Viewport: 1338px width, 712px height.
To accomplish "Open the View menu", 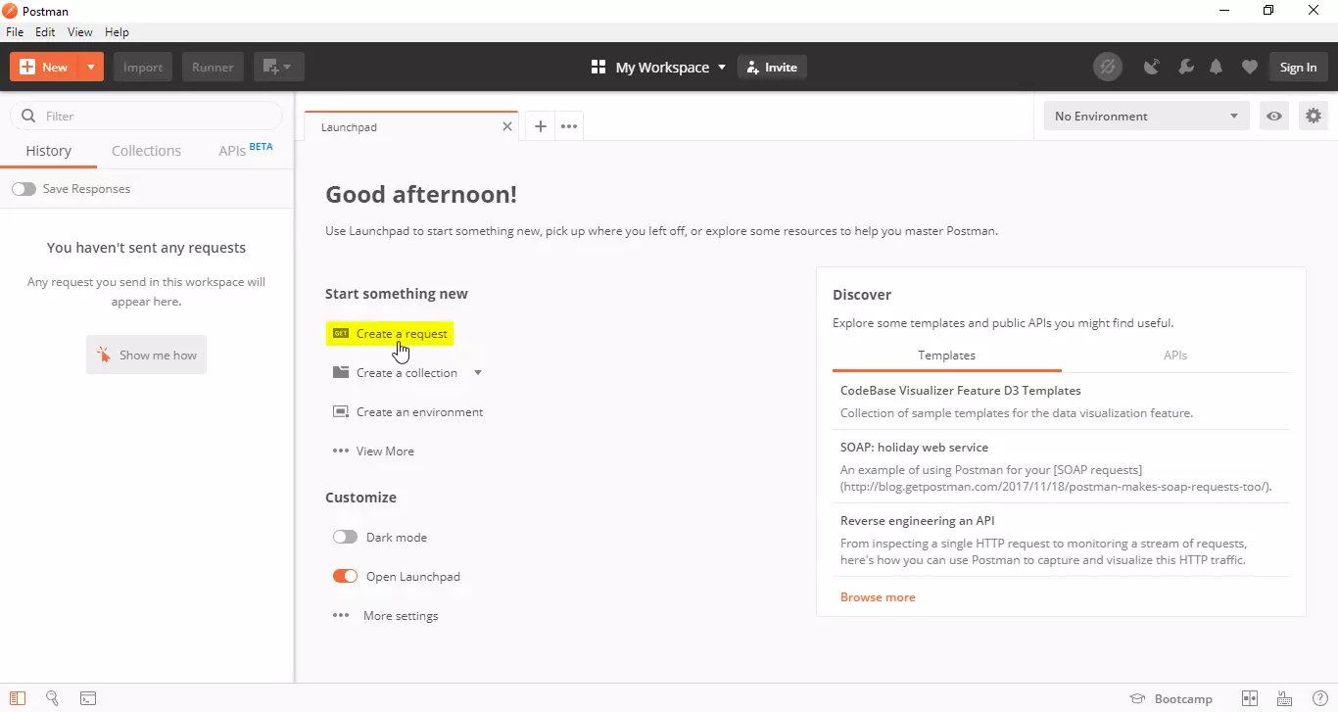I will [80, 31].
